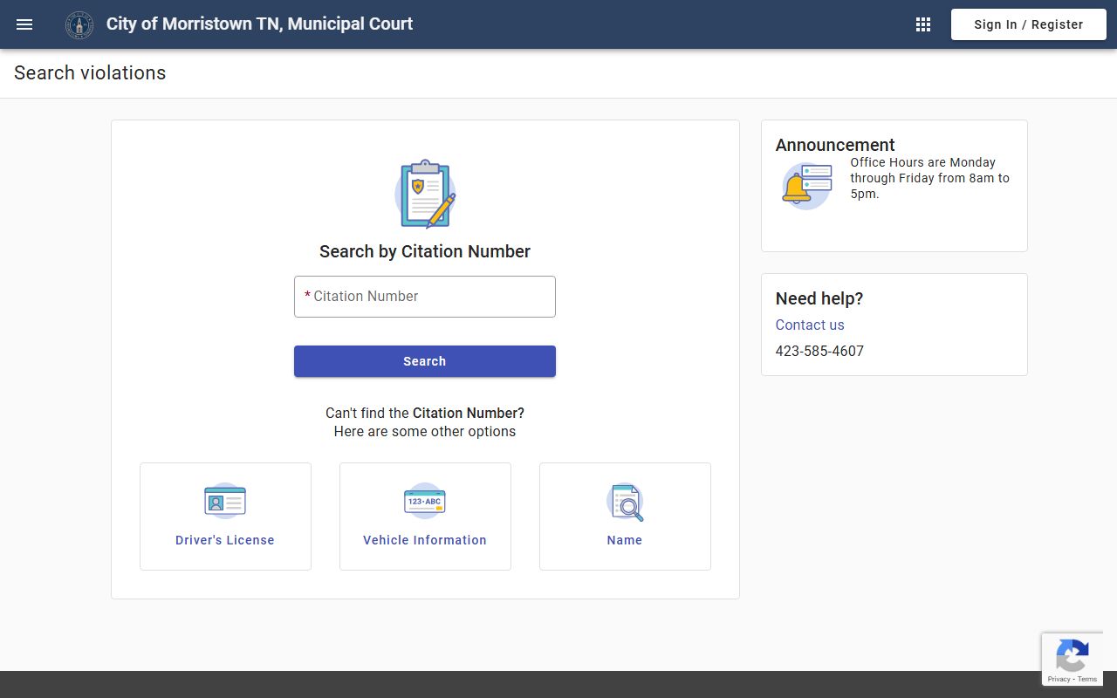Click the magnifier document Name search icon
Viewport: 1117px width, 698px height.
click(x=625, y=502)
